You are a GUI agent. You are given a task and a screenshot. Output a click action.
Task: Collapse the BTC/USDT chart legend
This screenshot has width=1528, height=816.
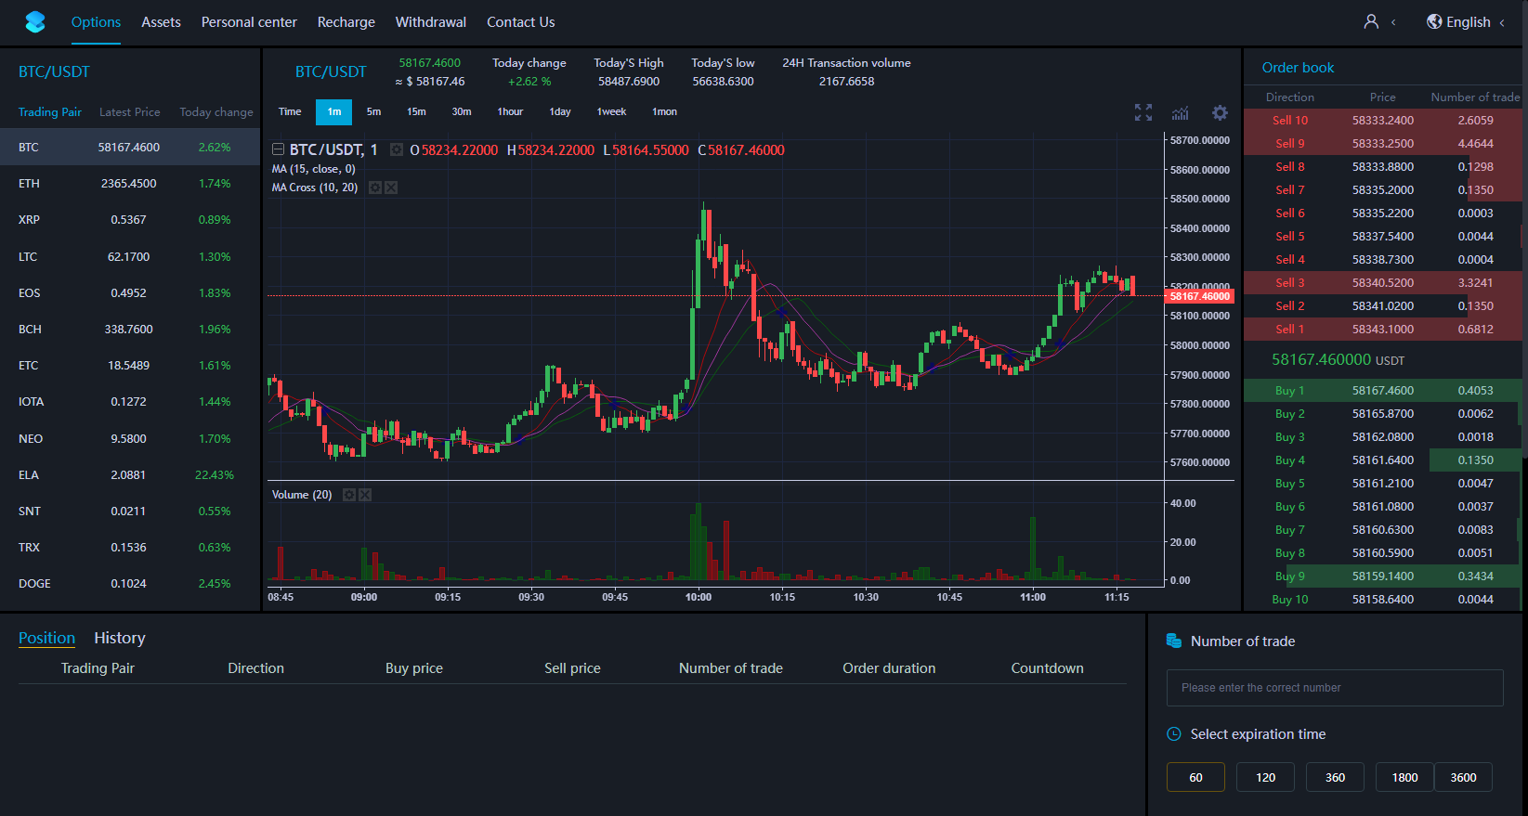[278, 149]
